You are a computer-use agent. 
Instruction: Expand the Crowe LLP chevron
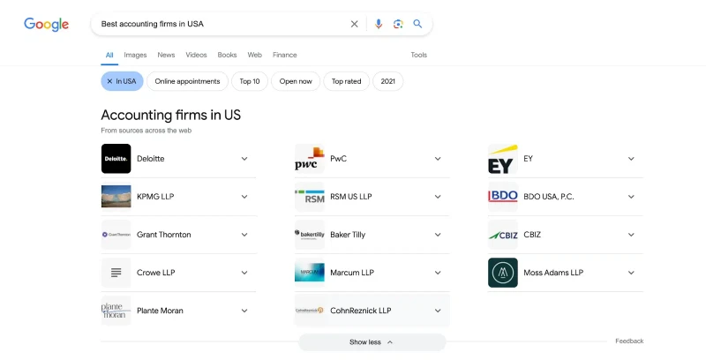244,273
